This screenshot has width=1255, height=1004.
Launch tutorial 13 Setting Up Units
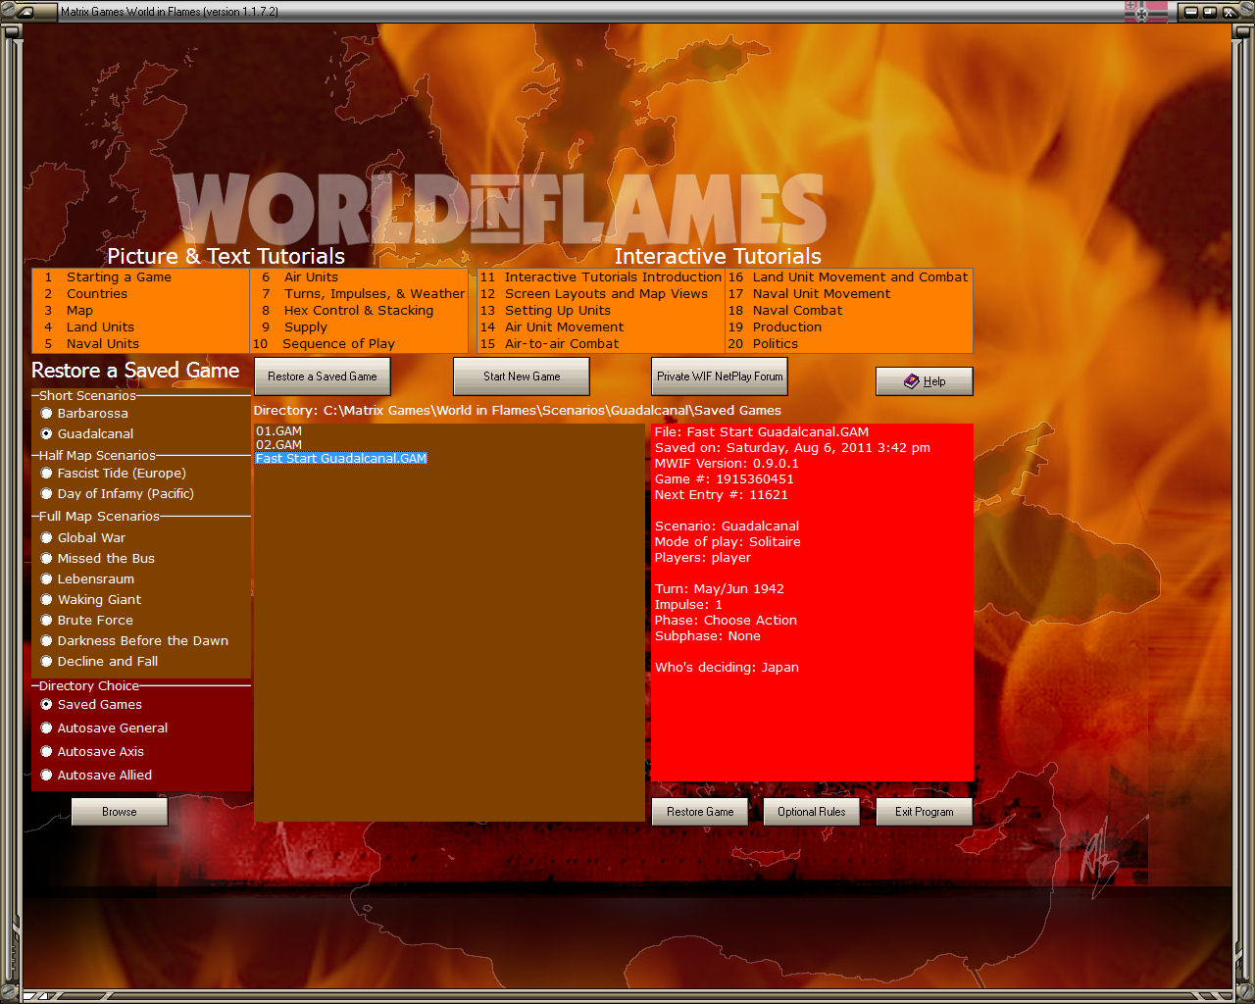tap(545, 311)
